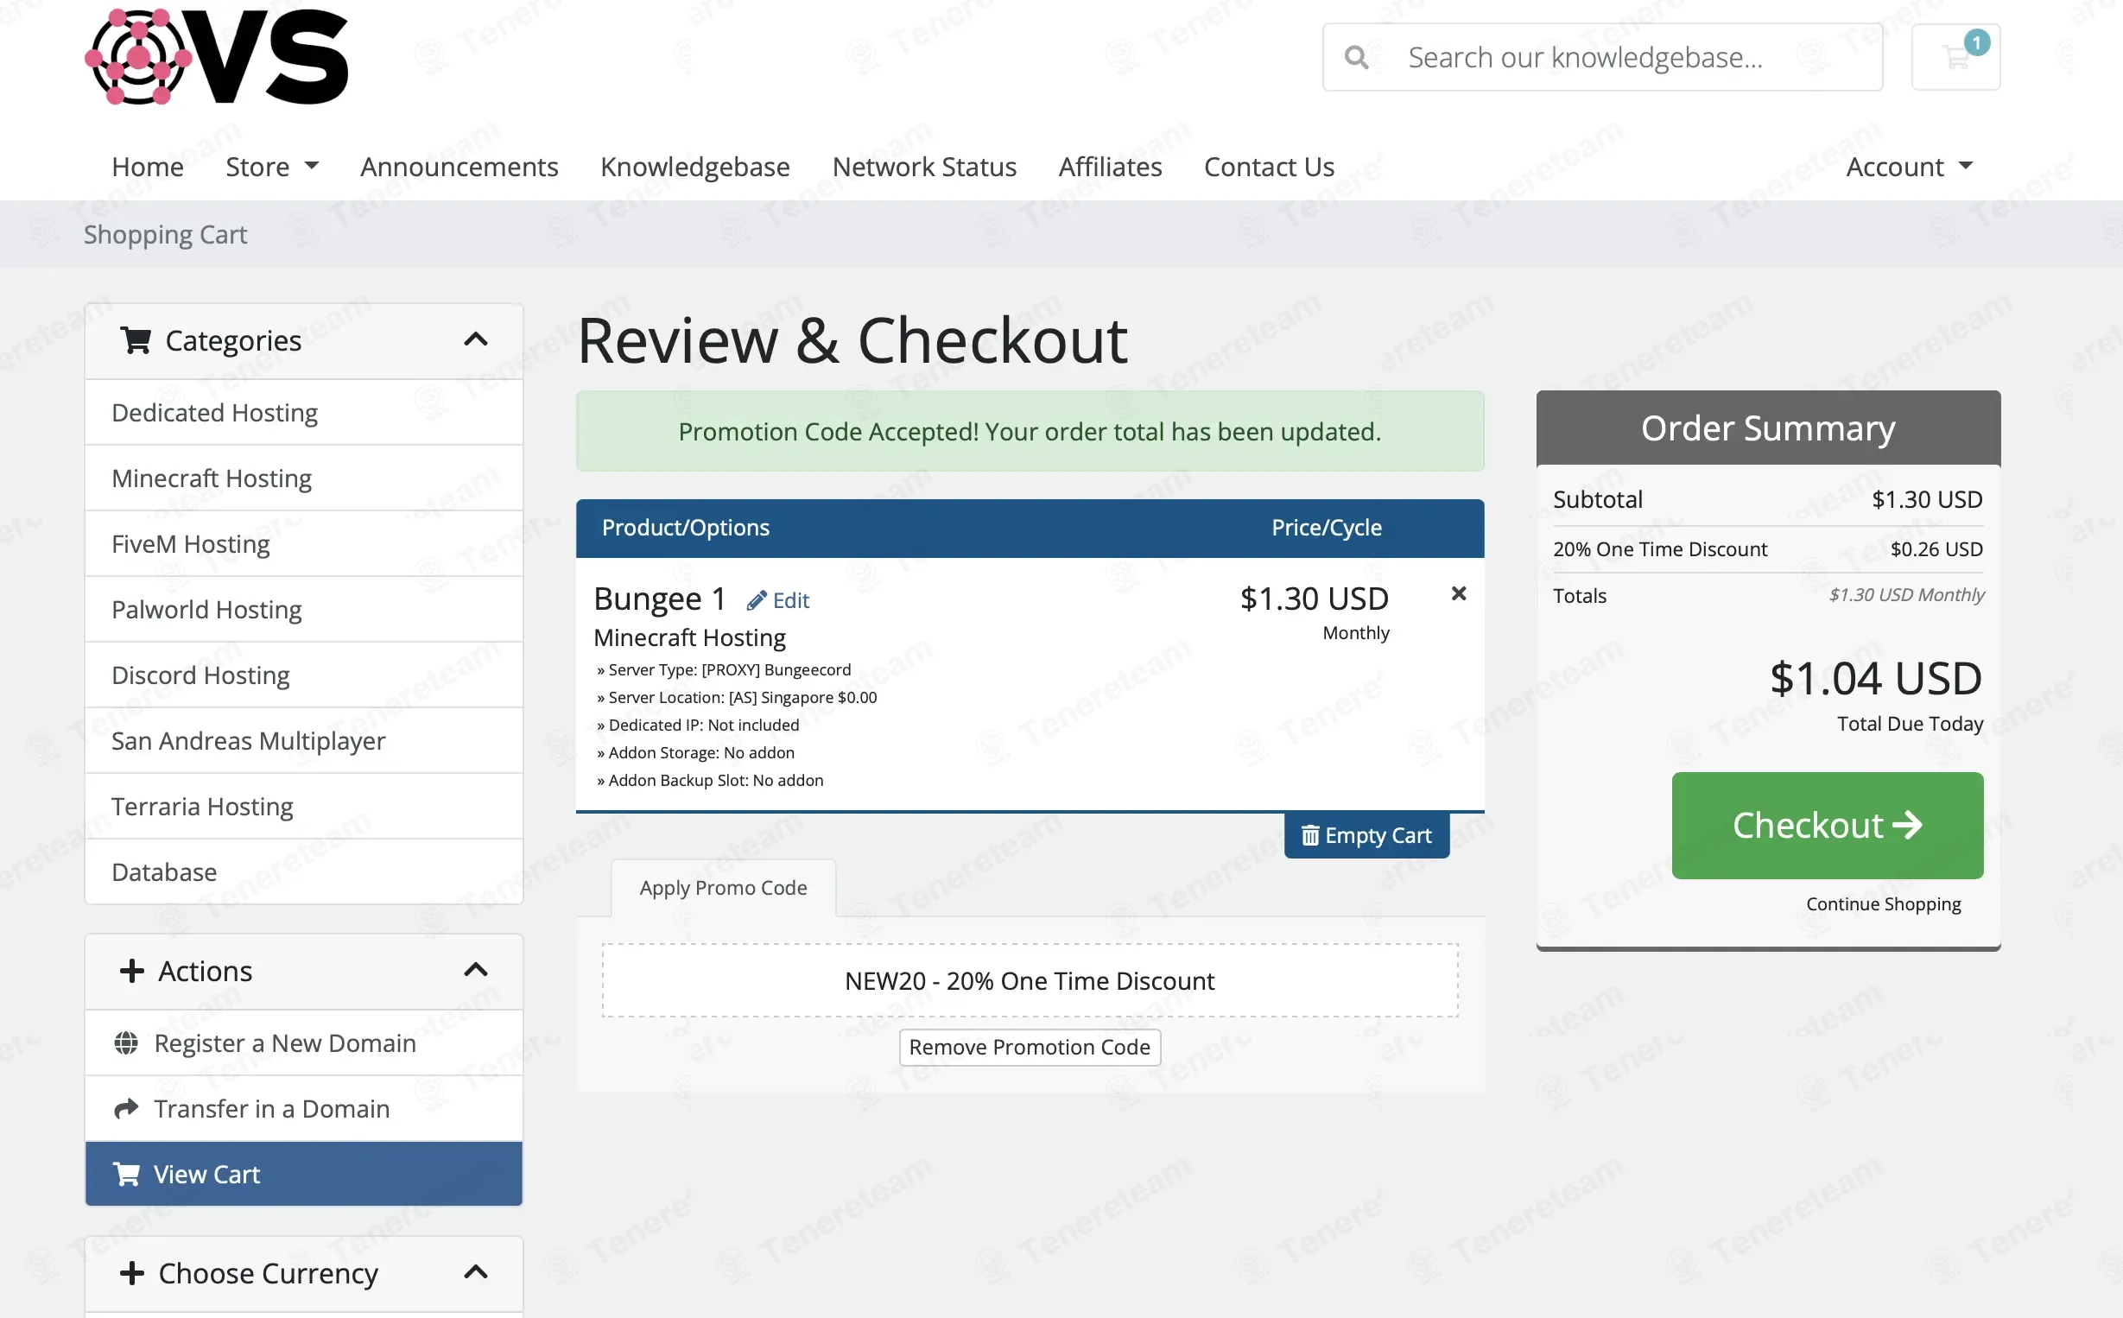Click the green Checkout button
The width and height of the screenshot is (2123, 1318).
(1827, 825)
